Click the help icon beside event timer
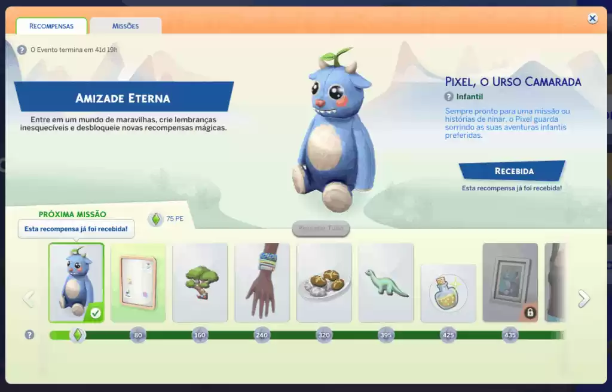The width and height of the screenshot is (612, 392). (x=22, y=50)
